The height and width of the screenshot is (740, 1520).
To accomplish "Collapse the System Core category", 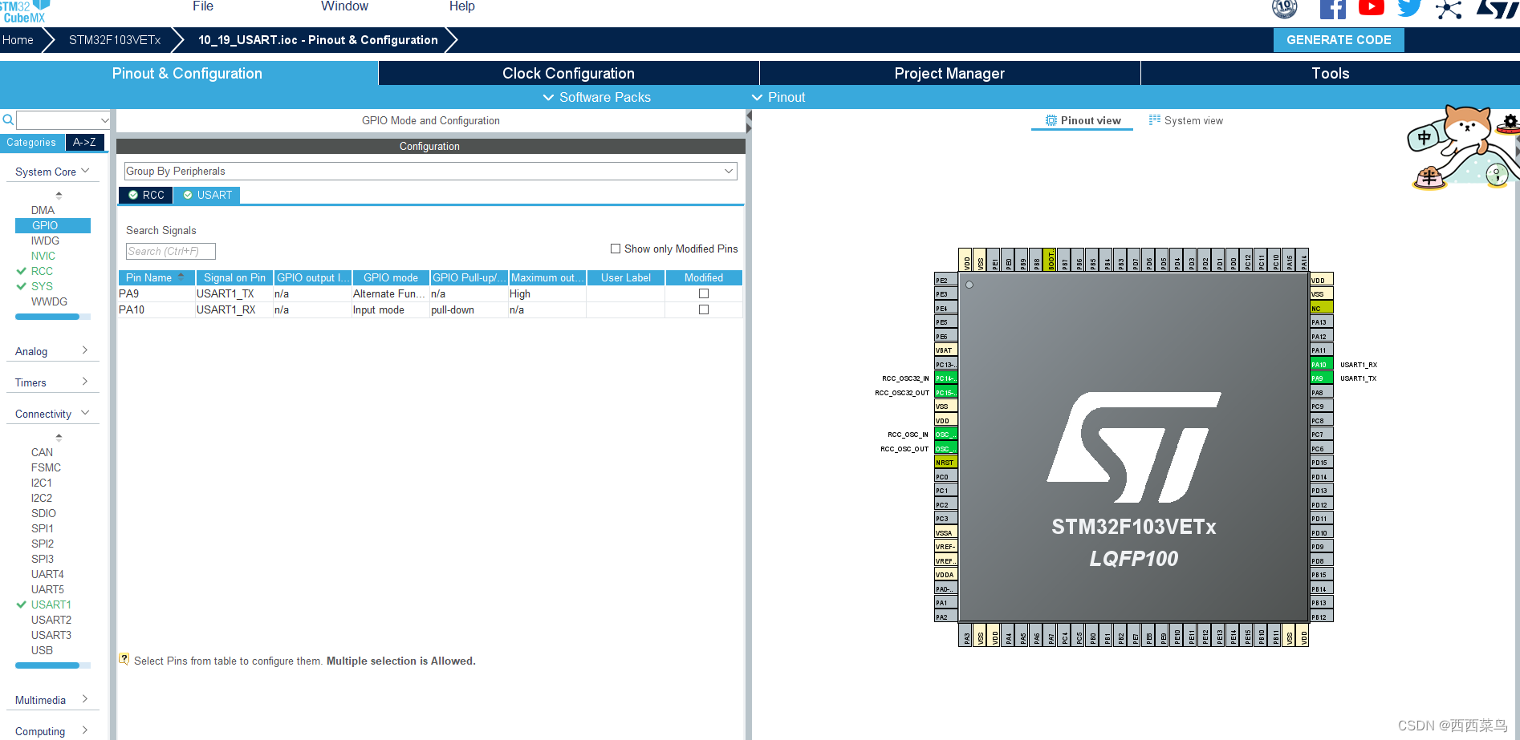I will click(84, 170).
